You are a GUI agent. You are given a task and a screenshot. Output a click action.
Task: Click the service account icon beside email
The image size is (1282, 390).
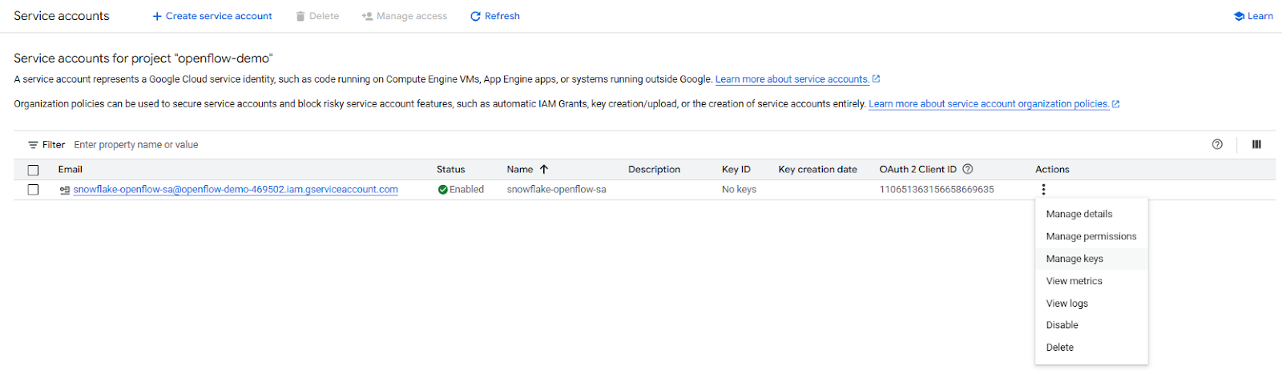[64, 190]
